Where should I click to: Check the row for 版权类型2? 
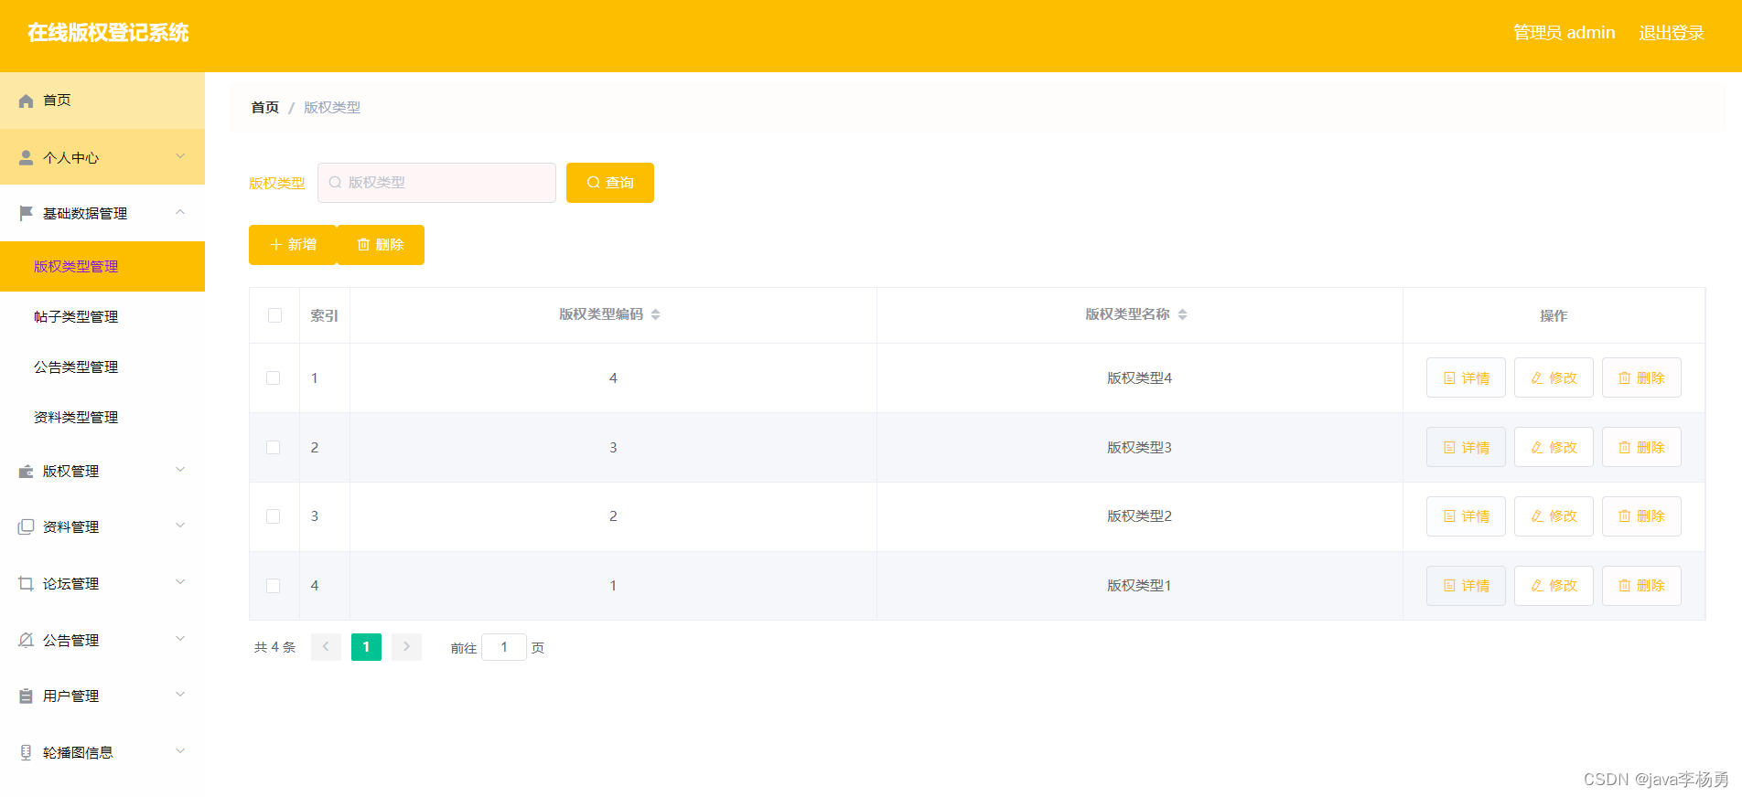tap(273, 516)
